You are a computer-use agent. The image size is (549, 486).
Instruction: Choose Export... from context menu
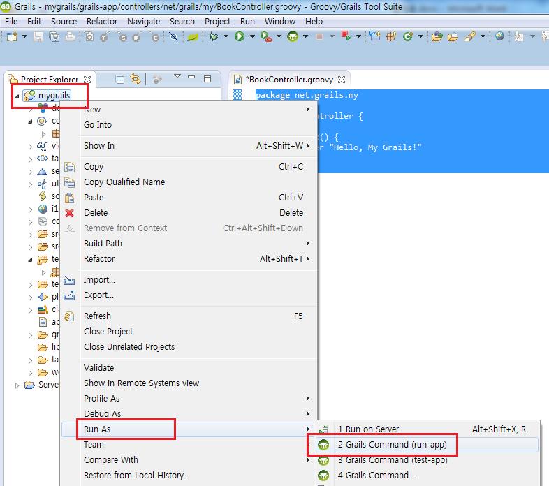point(189,295)
